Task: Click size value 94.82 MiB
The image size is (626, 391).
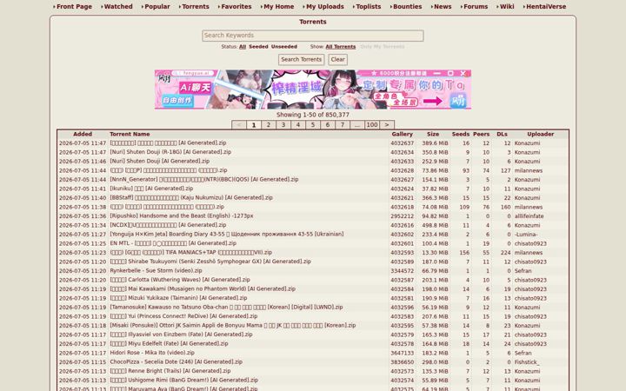Action: pyautogui.click(x=435, y=215)
